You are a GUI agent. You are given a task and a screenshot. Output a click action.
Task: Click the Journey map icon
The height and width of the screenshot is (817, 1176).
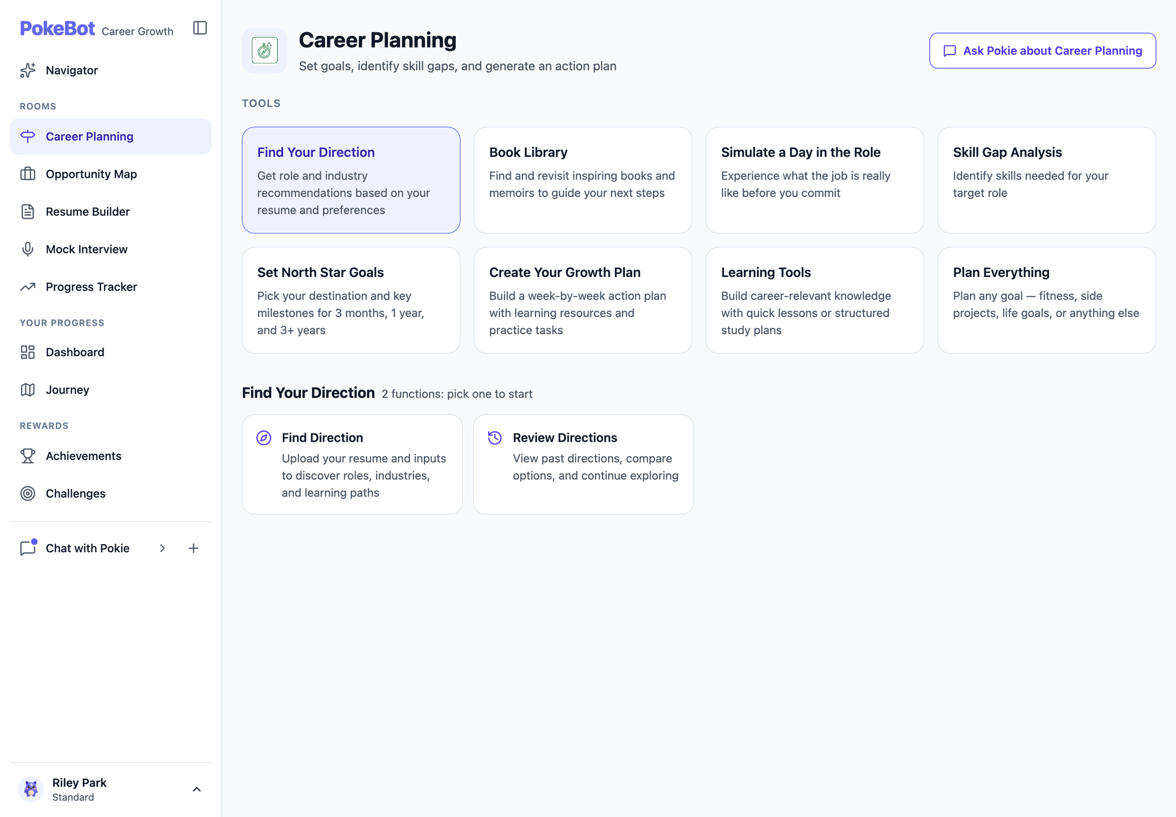pos(28,390)
